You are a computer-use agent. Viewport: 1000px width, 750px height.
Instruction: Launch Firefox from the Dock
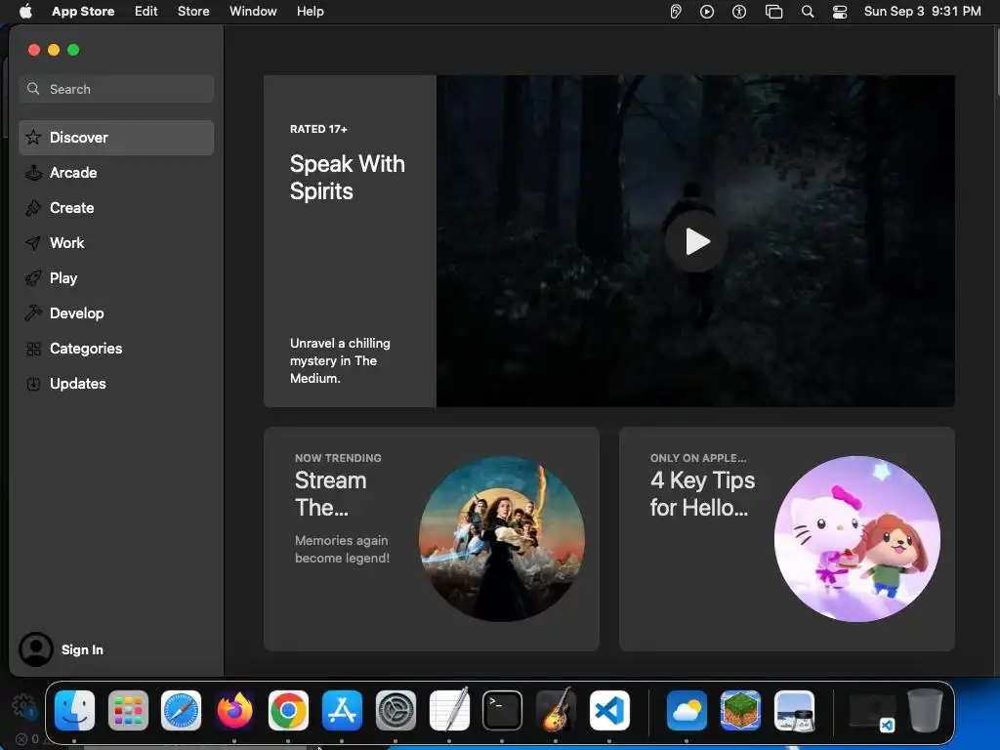(x=234, y=710)
